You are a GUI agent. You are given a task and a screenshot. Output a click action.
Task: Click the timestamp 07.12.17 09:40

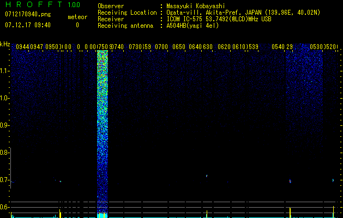click(x=28, y=25)
